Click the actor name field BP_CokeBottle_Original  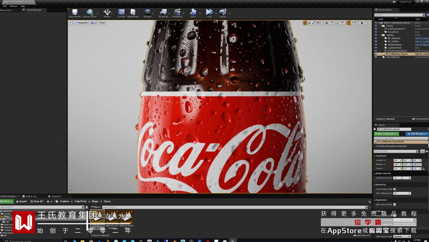coord(394,129)
